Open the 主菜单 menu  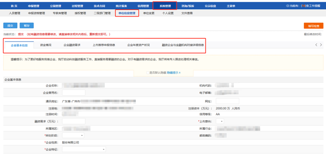coord(231,6)
